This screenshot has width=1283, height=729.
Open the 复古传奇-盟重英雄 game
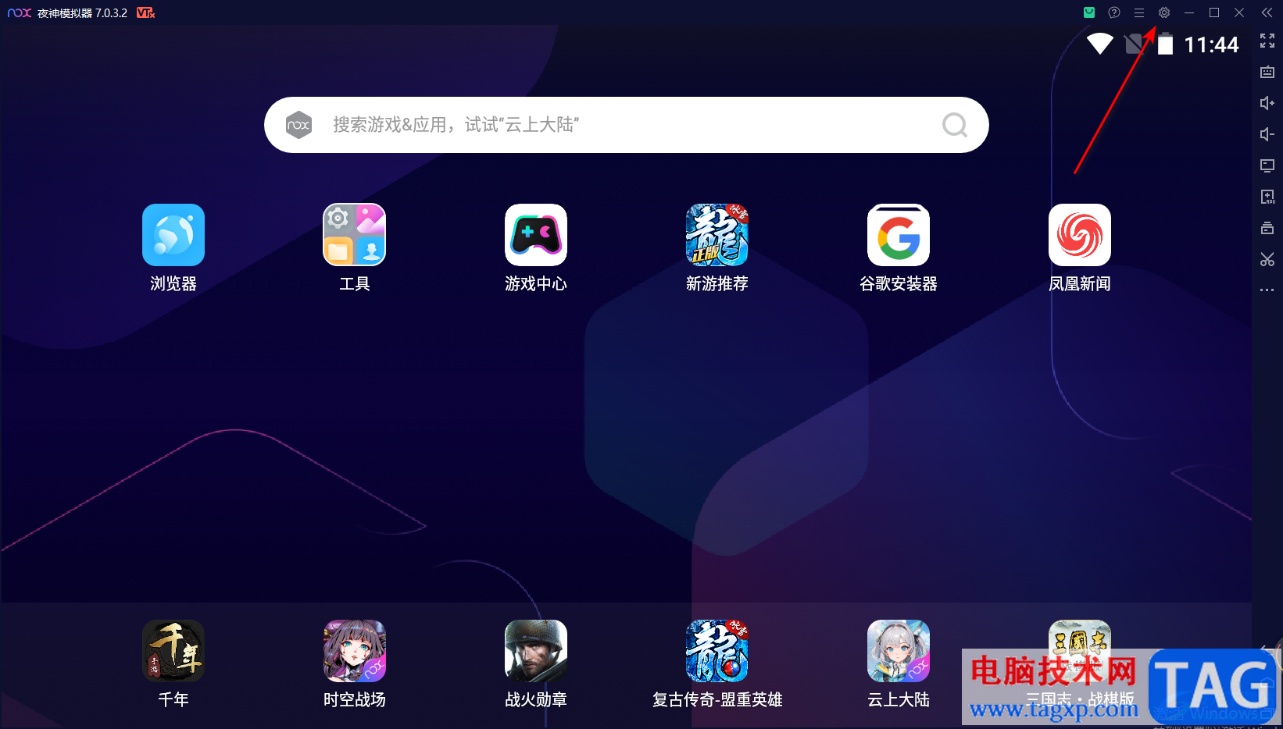pyautogui.click(x=717, y=664)
